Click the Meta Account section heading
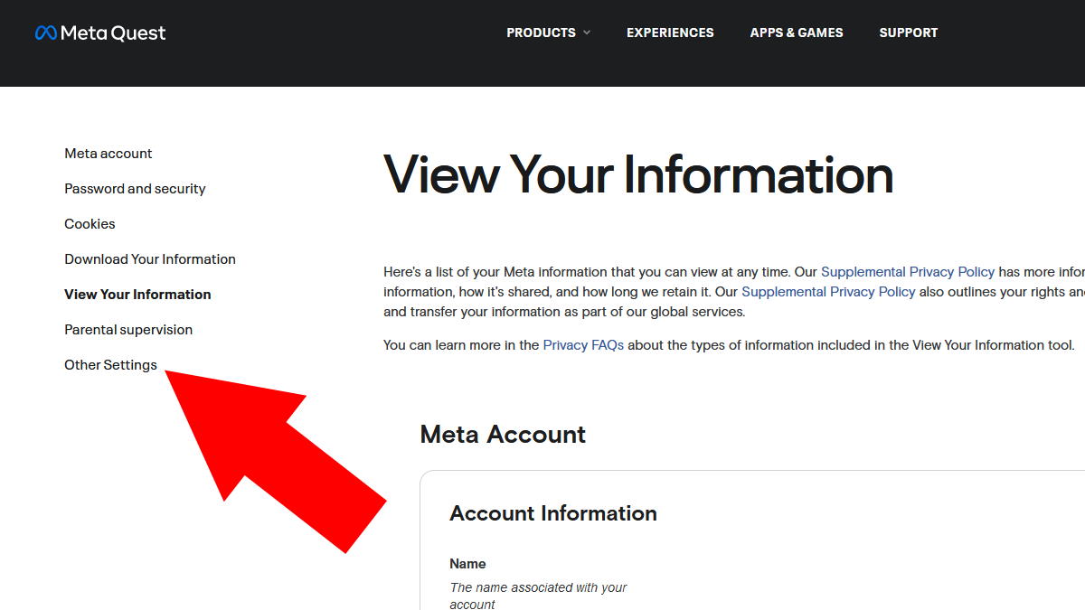This screenshot has height=610, width=1085. pyautogui.click(x=503, y=435)
